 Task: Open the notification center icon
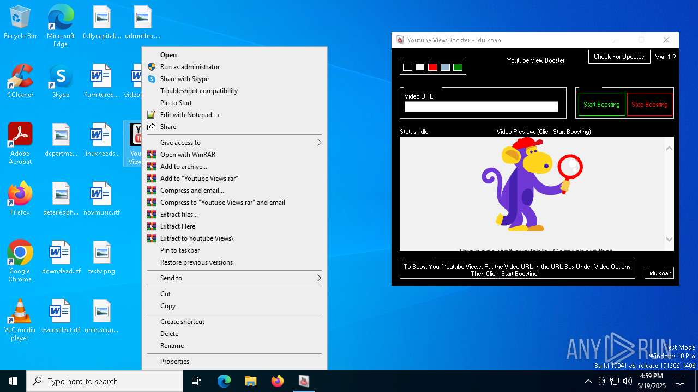(x=680, y=381)
